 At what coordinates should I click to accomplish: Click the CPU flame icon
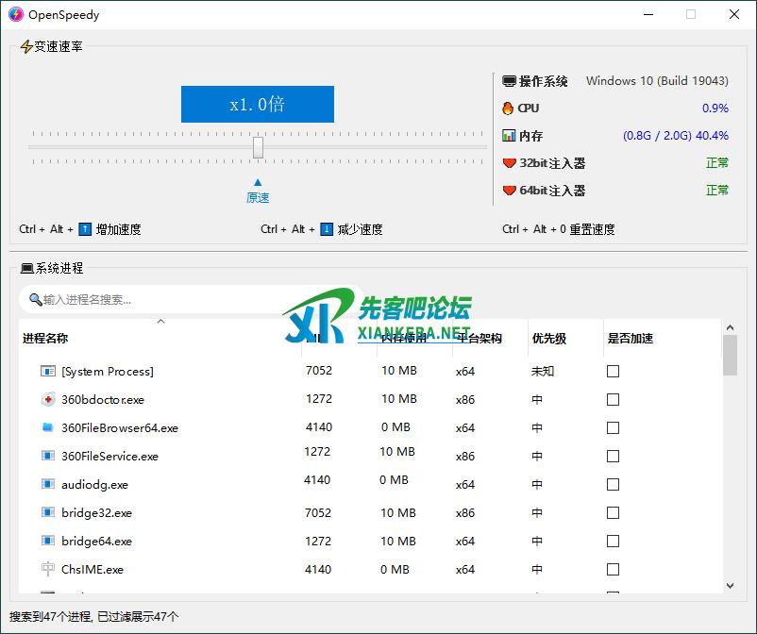pyautogui.click(x=509, y=108)
